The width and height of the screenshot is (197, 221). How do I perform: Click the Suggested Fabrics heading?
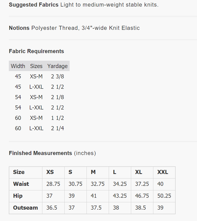[34, 5]
